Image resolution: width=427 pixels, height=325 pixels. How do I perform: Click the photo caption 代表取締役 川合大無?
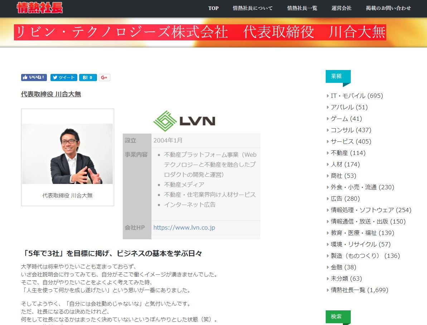(x=68, y=195)
